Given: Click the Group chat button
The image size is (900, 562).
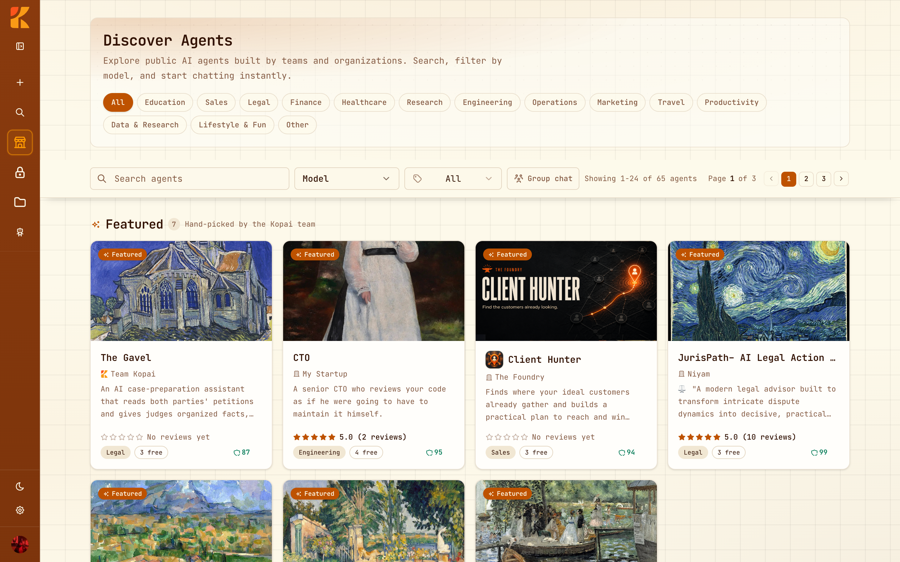Looking at the screenshot, I should click(543, 179).
